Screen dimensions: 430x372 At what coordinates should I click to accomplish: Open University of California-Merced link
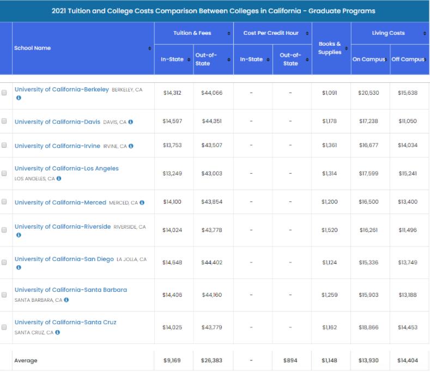point(60,203)
